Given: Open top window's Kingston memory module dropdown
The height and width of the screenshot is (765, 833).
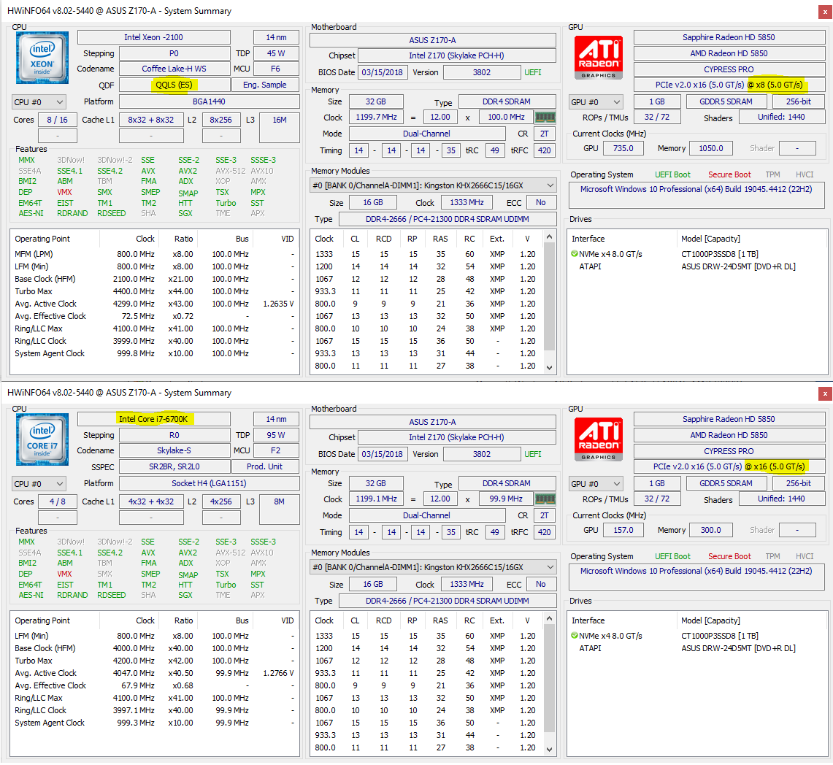Looking at the screenshot, I should [x=433, y=185].
